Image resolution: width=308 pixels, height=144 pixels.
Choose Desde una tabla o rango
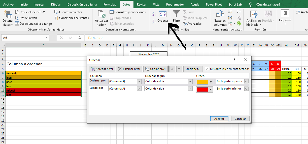[x=33, y=24]
